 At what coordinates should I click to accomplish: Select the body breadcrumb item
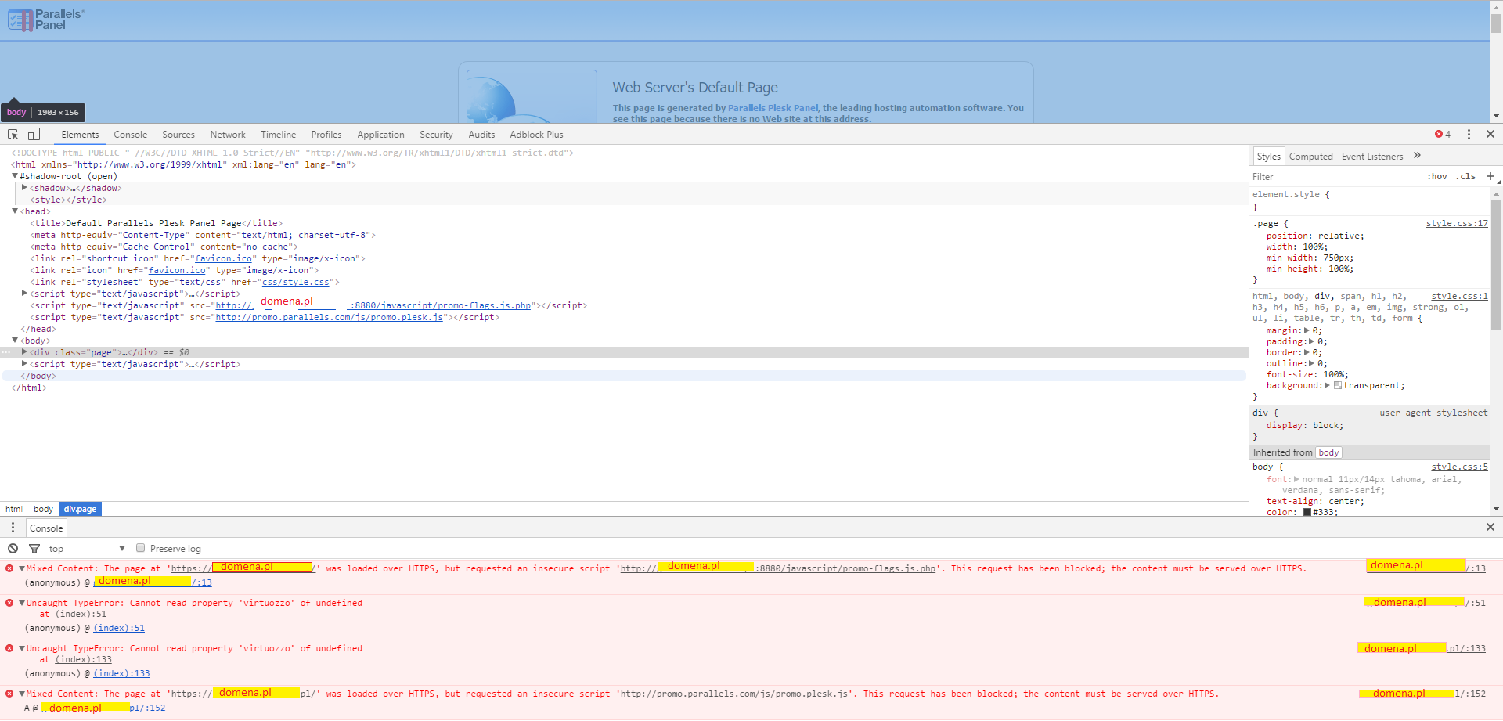pos(43,509)
